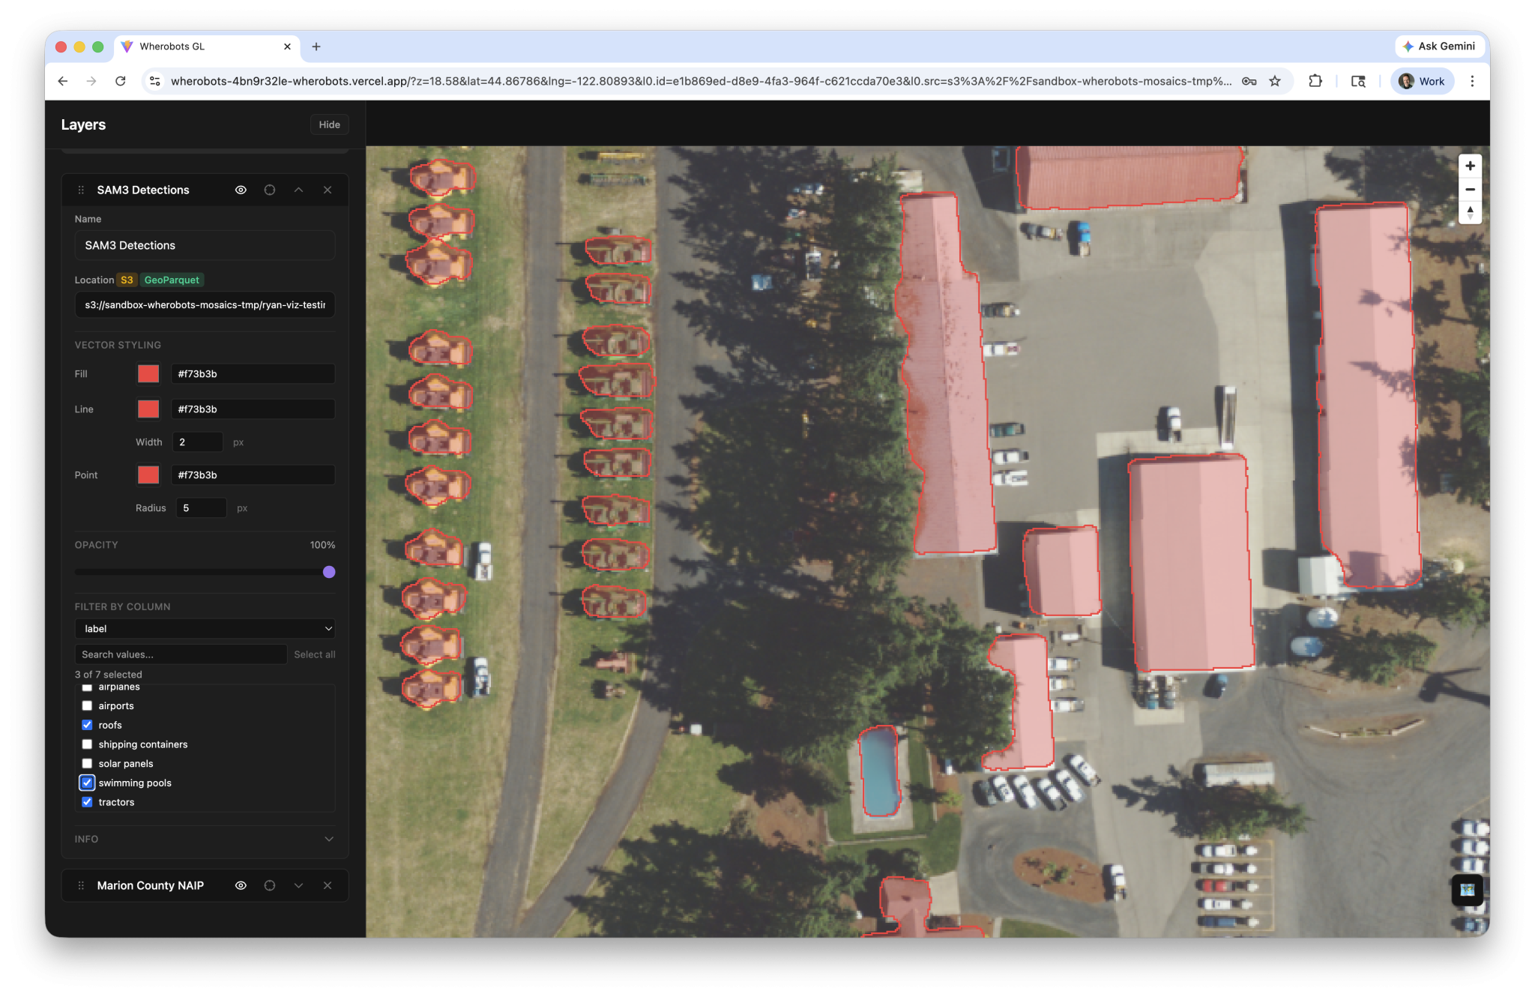This screenshot has width=1535, height=997.
Task: Click the SAM3 Detections zoom-to-layer circle icon
Action: click(270, 190)
